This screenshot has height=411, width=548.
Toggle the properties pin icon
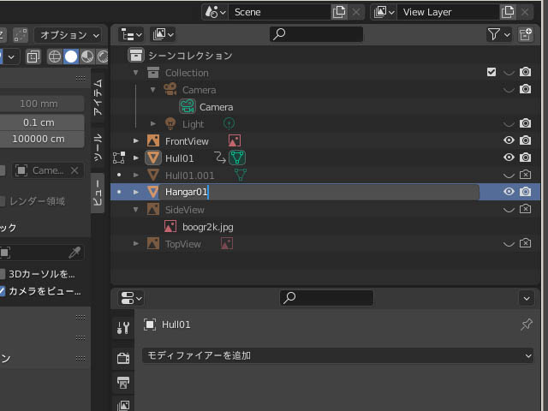(x=527, y=325)
